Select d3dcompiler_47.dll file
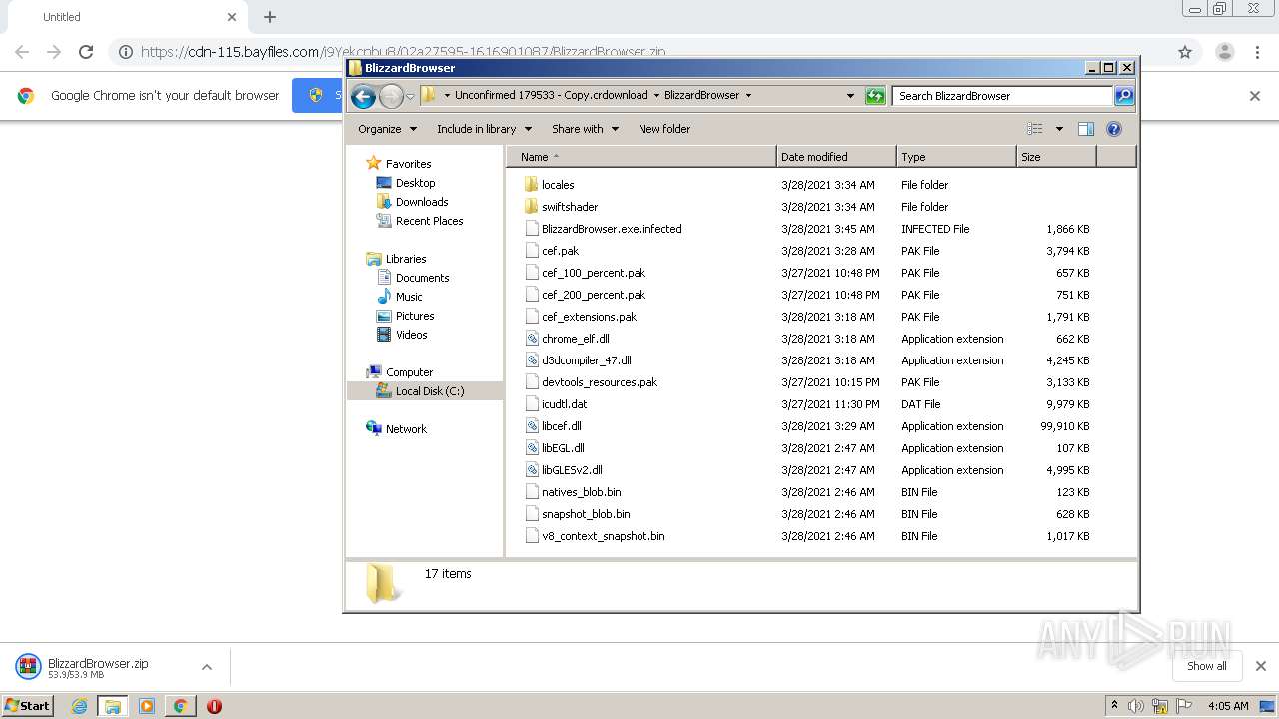Screen dimensions: 1279x719 [586, 360]
